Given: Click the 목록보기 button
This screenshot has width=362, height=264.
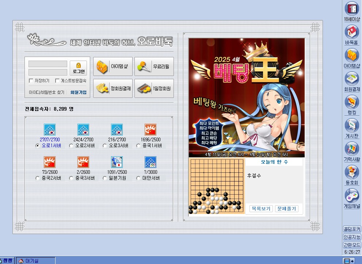Looking at the screenshot, I should coord(261,208).
